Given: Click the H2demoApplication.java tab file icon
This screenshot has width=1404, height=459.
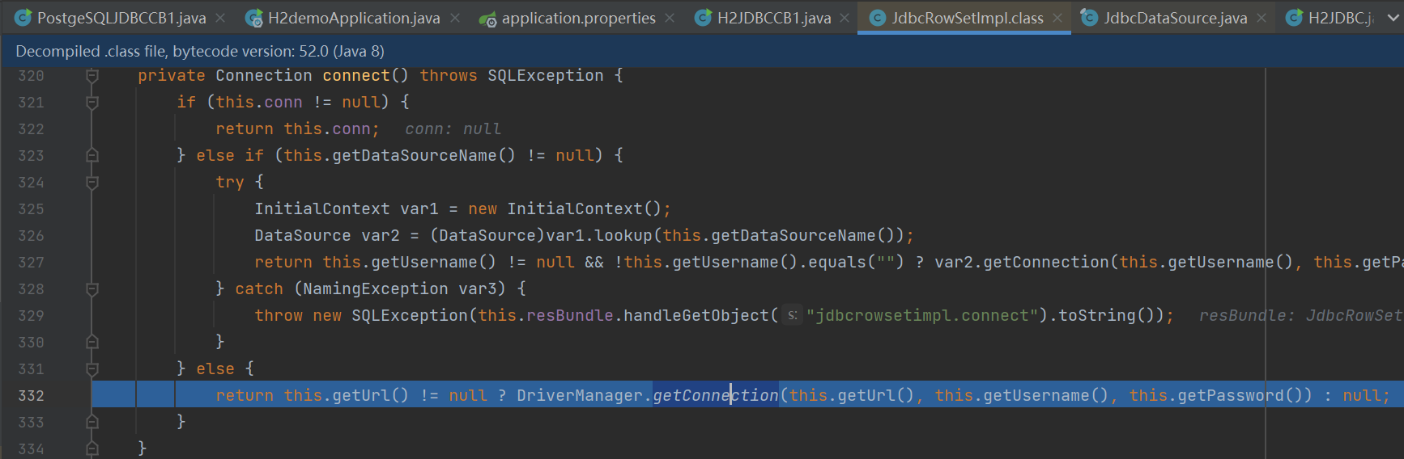Looking at the screenshot, I should pos(254,18).
